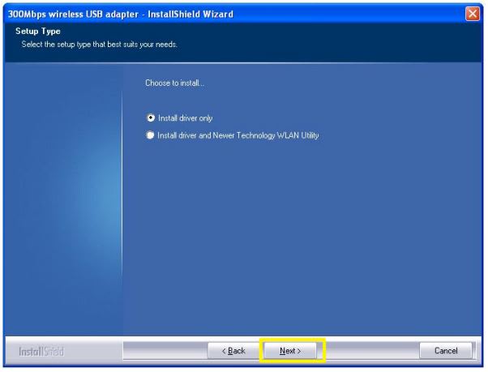Click 'Select the setup type that best suits your needs.'

pyautogui.click(x=99, y=45)
